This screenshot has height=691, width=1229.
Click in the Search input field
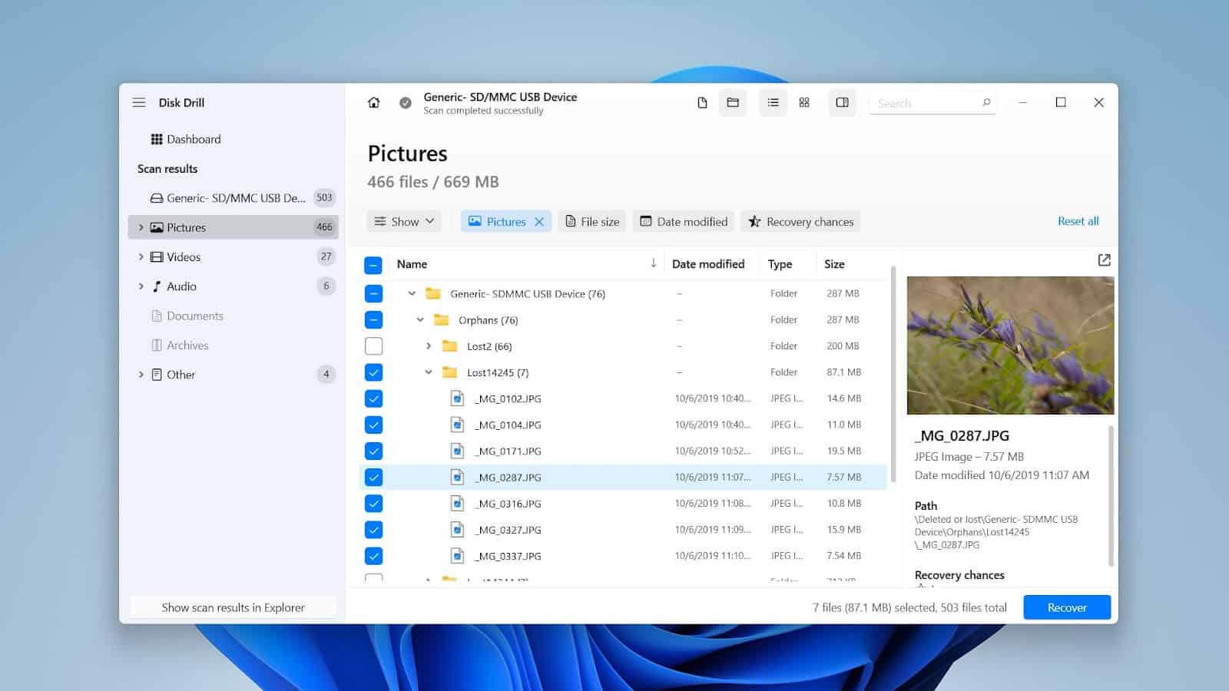932,103
